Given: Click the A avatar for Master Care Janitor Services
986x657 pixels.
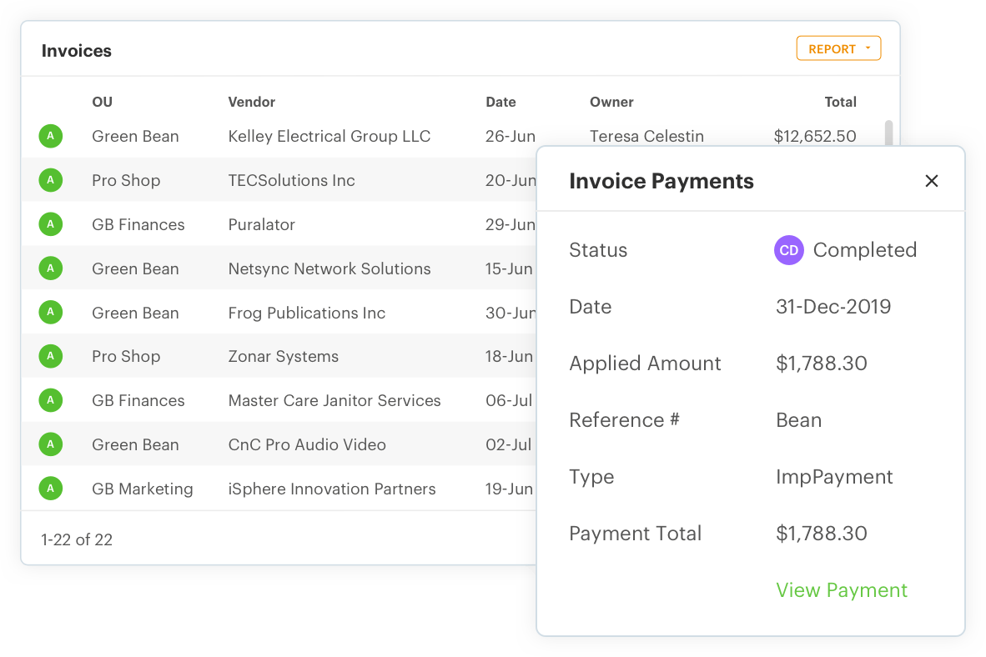Looking at the screenshot, I should pos(51,400).
